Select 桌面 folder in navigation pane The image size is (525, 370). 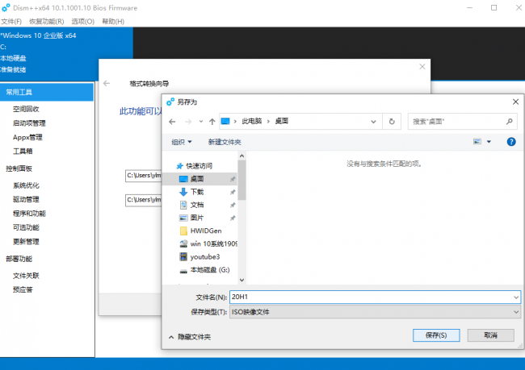coord(199,179)
